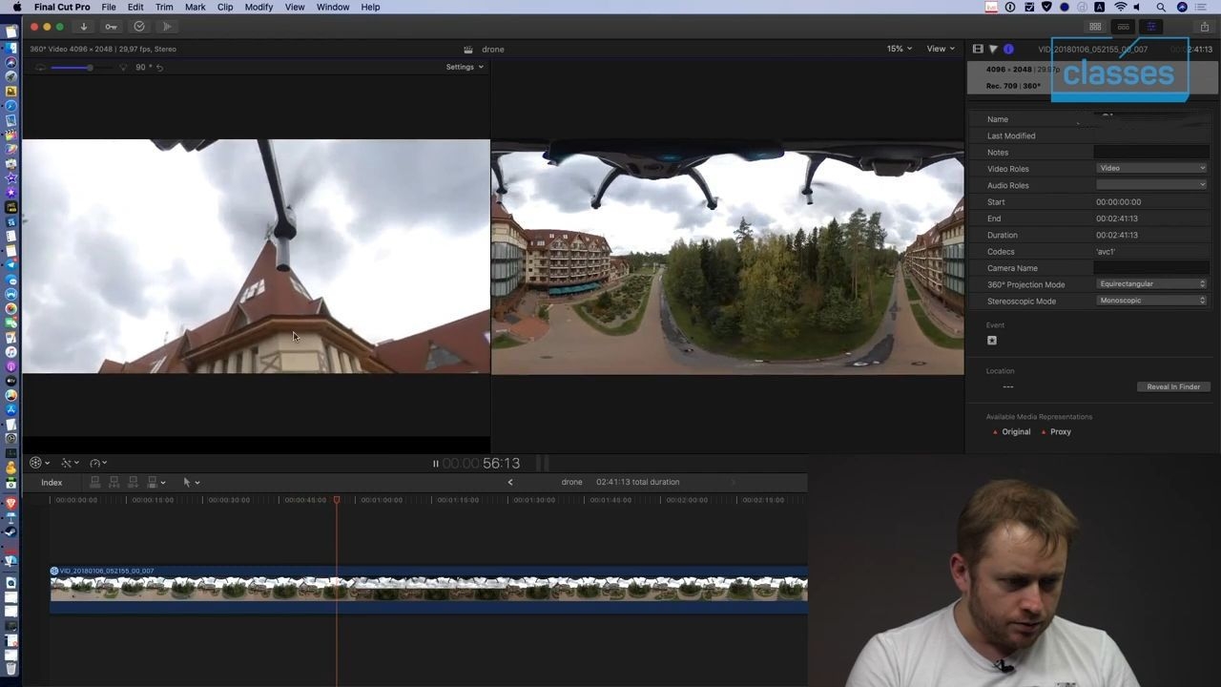Open the retime speedometer menu
This screenshot has height=687, width=1221.
[97, 463]
